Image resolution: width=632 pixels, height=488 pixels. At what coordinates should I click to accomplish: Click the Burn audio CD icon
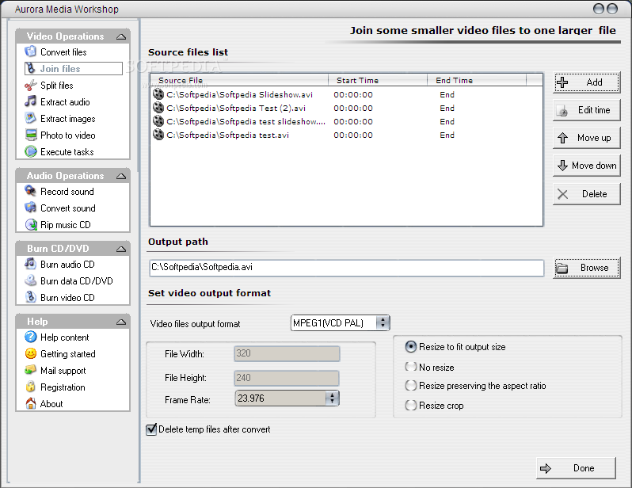(x=31, y=264)
